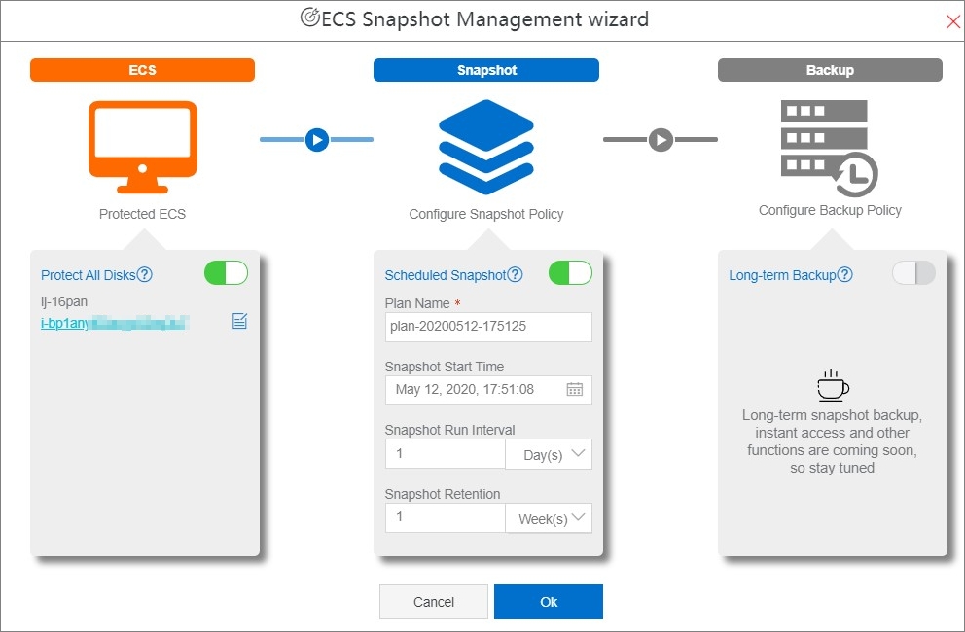Click the Plan Name input field
Viewport: 965px width, 632px height.
488,327
